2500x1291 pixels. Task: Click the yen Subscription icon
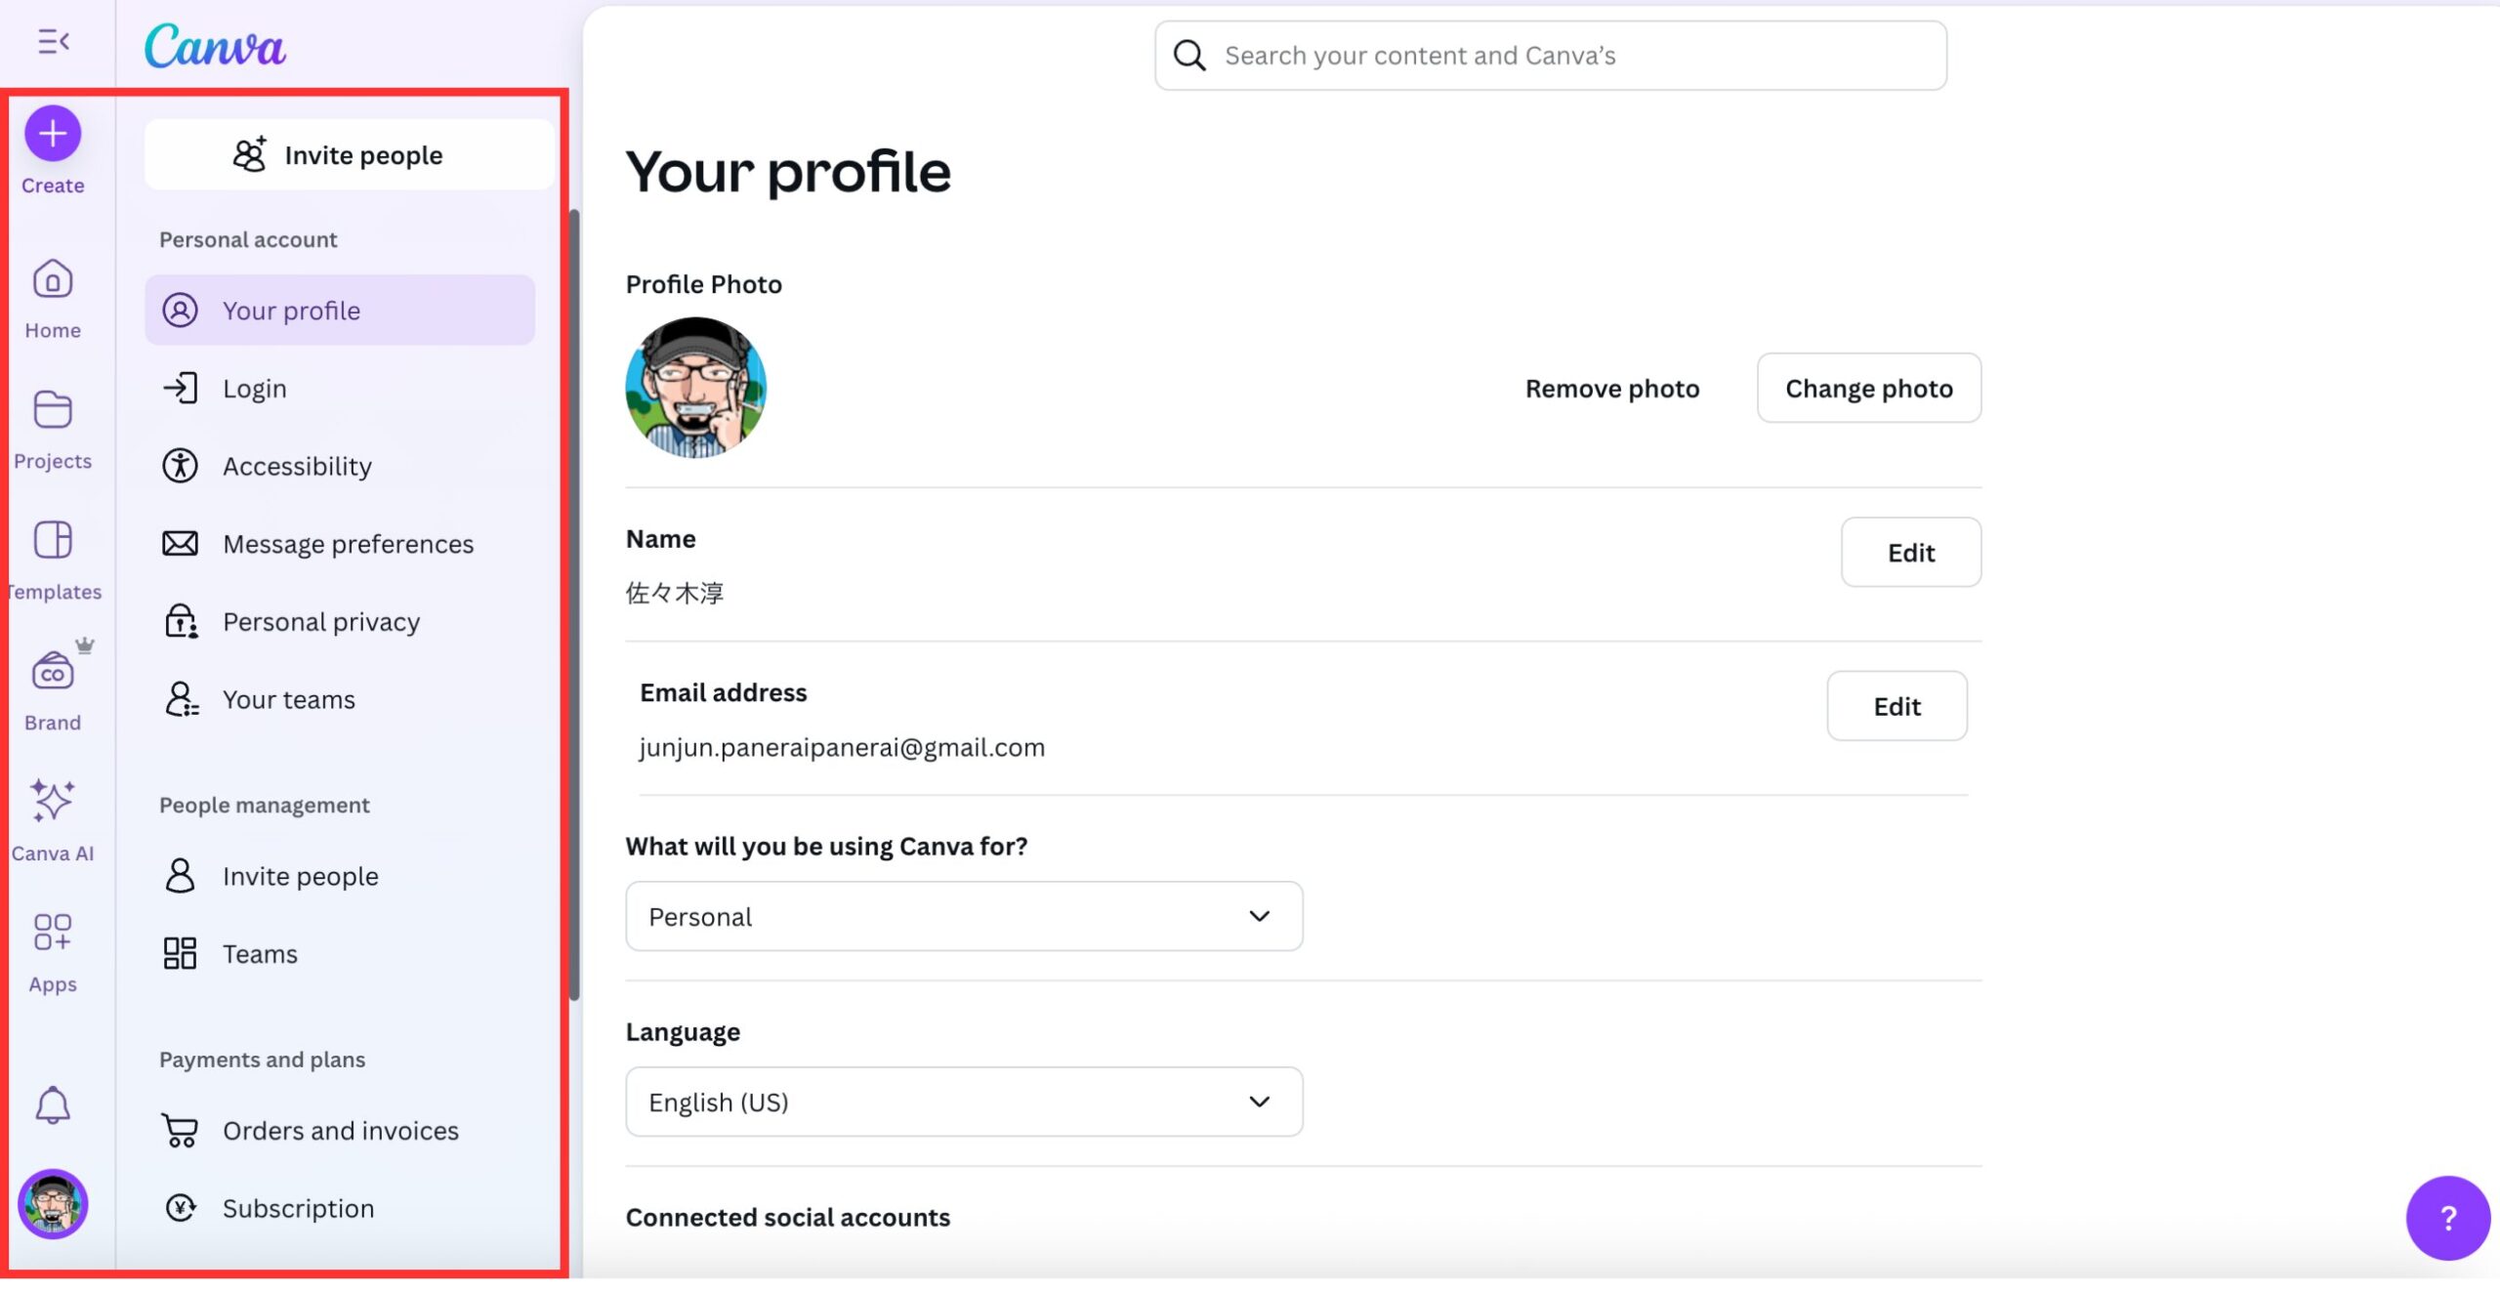click(181, 1209)
